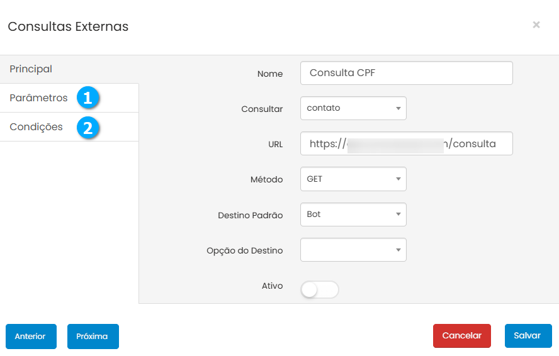Close the Consultas Externas dialog with X
The height and width of the screenshot is (356, 559).
(x=536, y=25)
